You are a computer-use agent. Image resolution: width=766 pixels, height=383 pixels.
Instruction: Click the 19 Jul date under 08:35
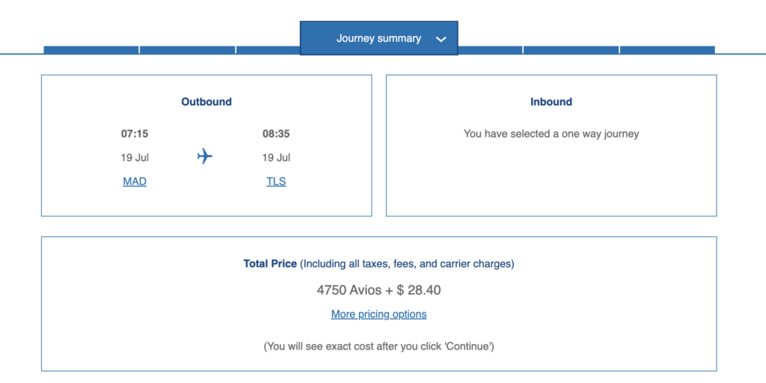[276, 157]
